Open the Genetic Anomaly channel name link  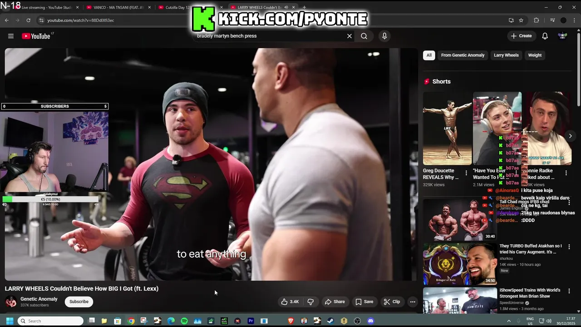point(39,299)
